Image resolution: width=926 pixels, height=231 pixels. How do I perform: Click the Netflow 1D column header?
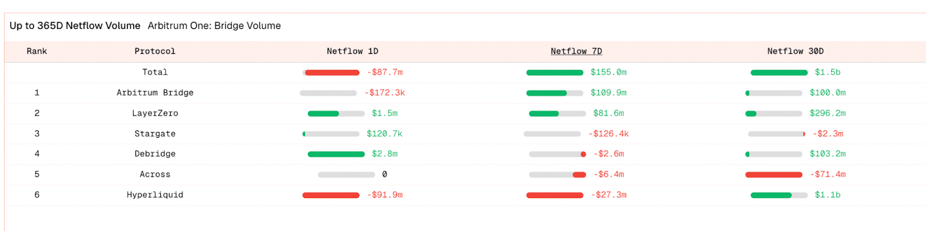(x=352, y=51)
